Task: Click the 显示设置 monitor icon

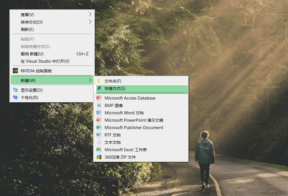Action: 15,89
